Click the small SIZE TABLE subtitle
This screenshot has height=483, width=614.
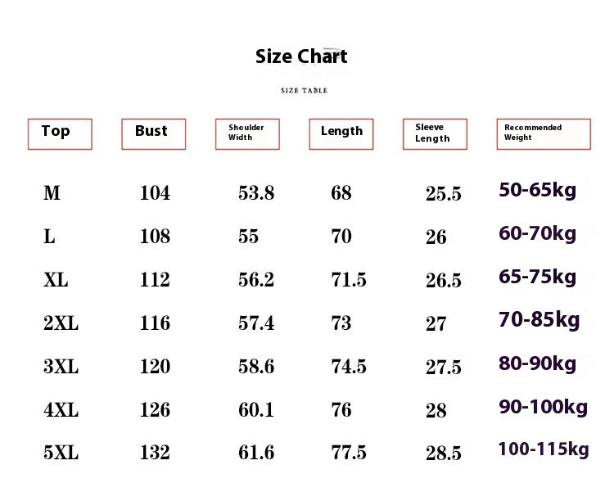[304, 91]
